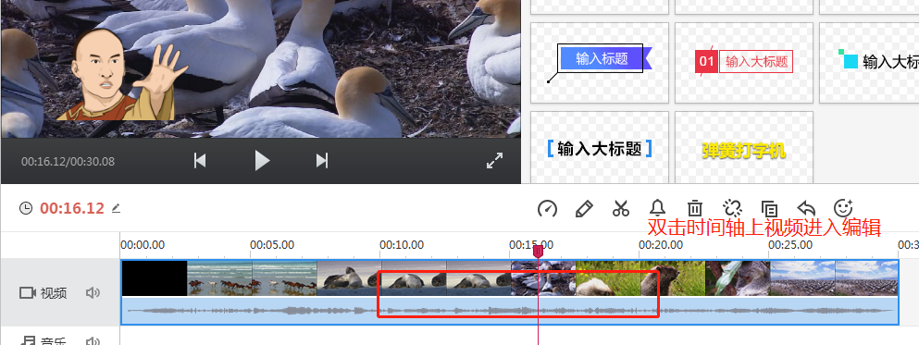Click the unlink audio icon
Screen dimensions: 919x345
point(732,208)
